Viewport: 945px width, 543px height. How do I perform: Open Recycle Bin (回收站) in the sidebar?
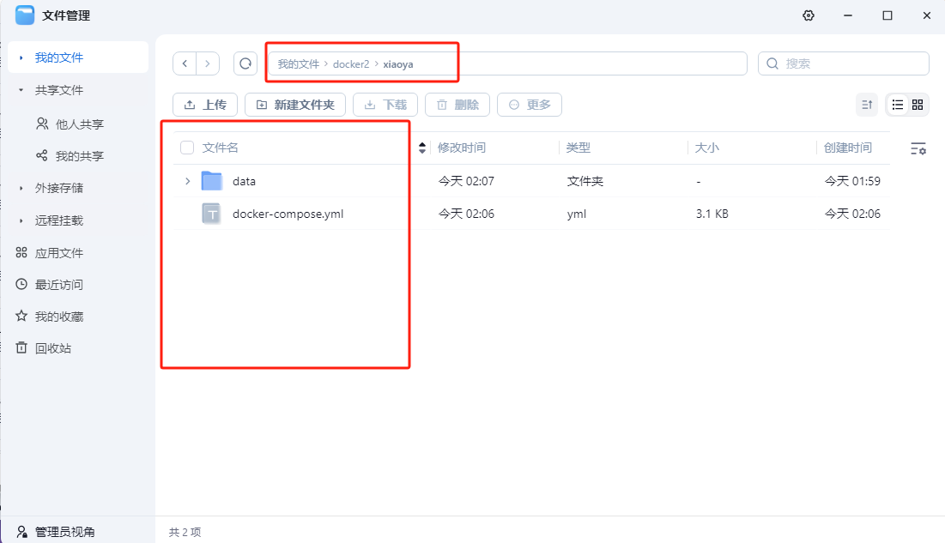(52, 348)
